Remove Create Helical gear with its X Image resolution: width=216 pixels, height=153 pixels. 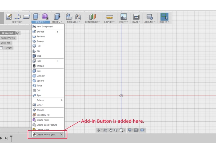[x=62, y=134]
